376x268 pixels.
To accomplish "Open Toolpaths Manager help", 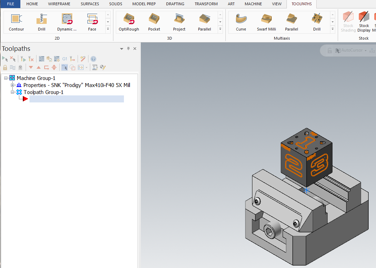I will [x=93, y=59].
